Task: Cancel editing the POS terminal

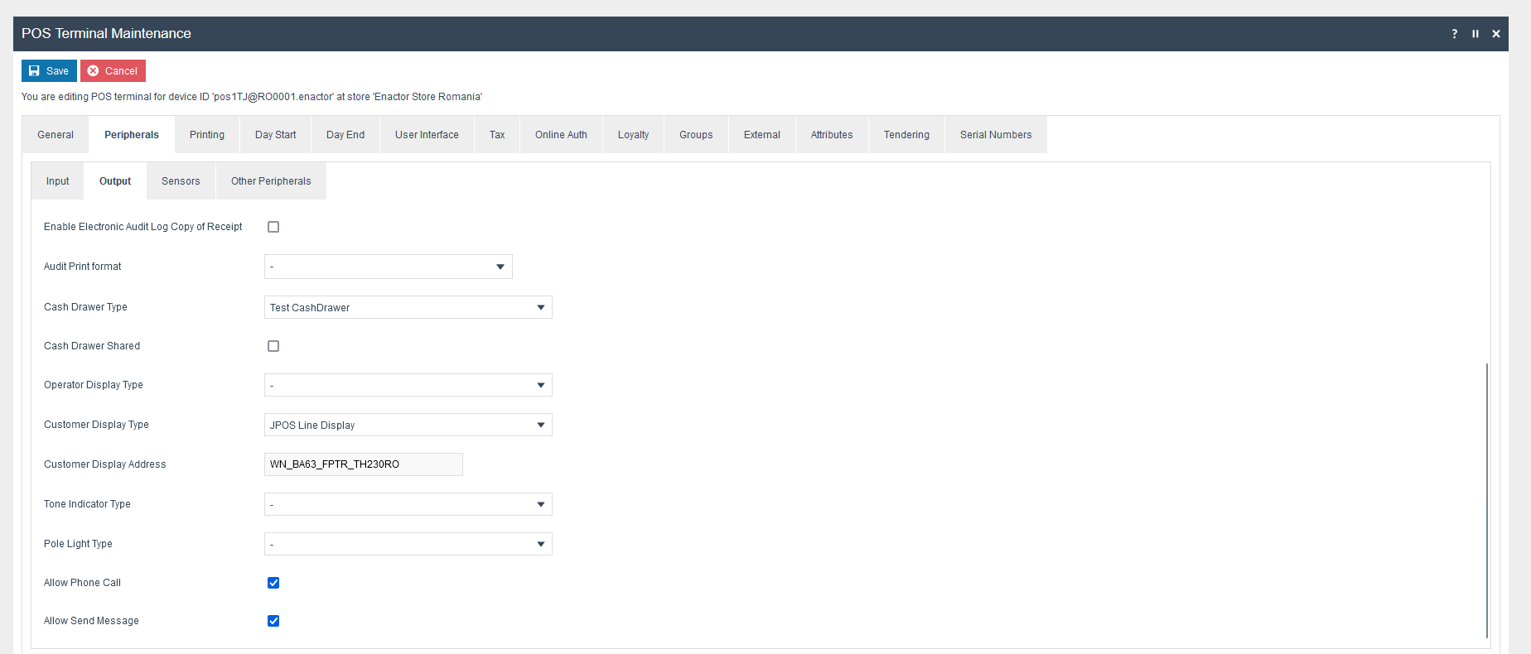Action: 113,71
